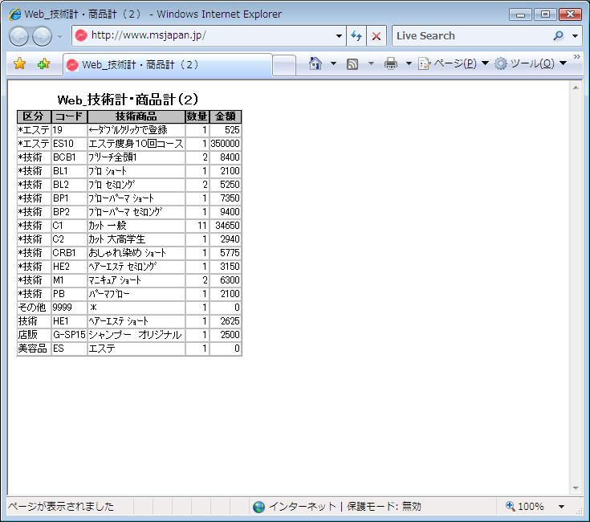Click the エステ痩身10回コース cell

[136, 144]
